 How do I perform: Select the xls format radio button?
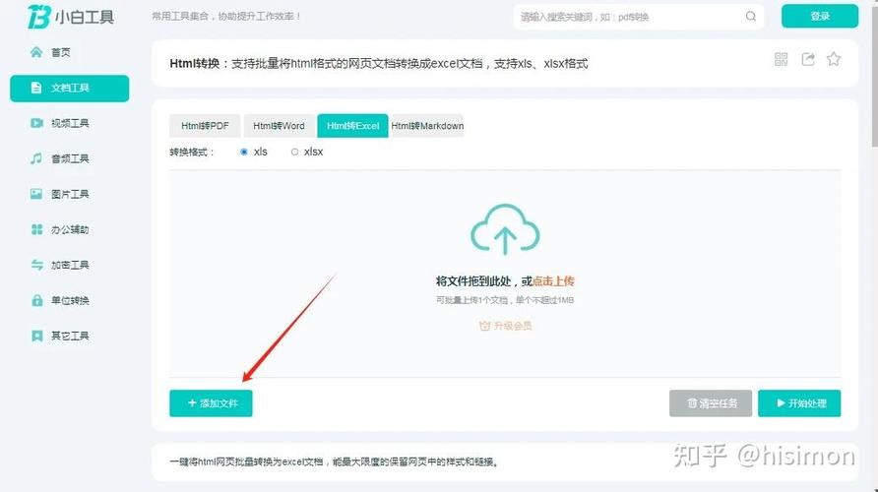point(243,153)
